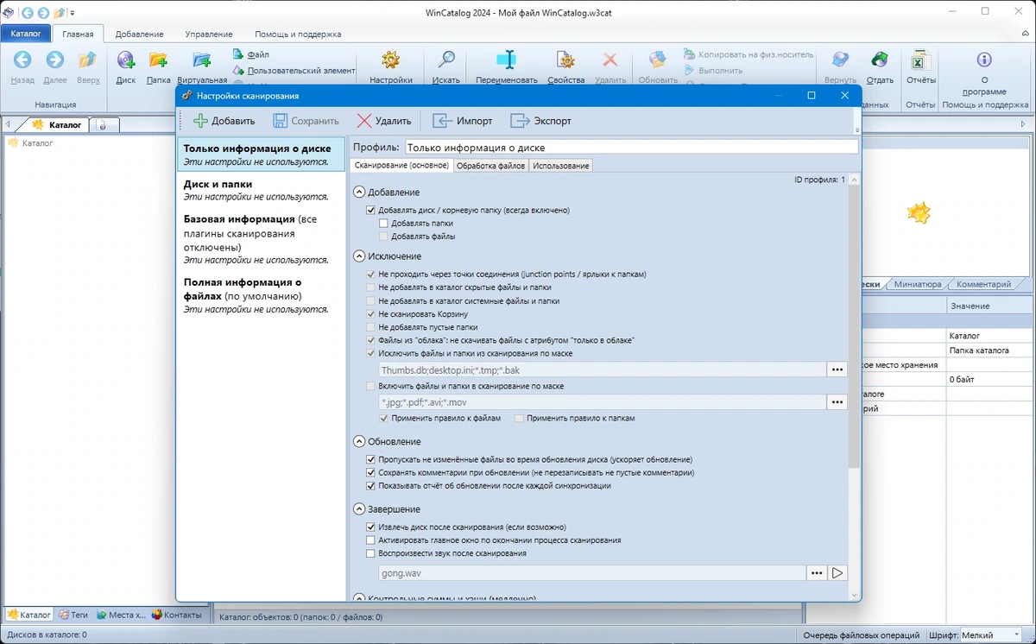Select Диск и папки profile
This screenshot has height=644, width=1036.
coord(260,190)
